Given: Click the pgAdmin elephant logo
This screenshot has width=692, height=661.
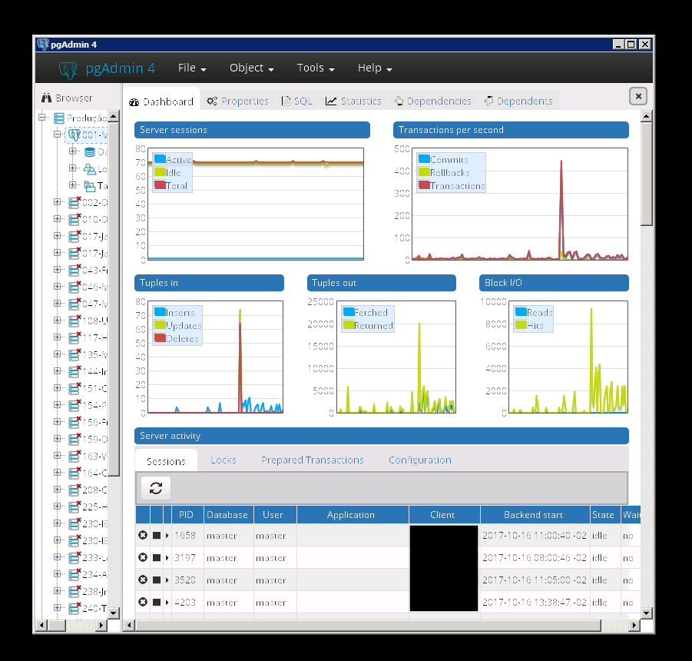Looking at the screenshot, I should 68,68.
